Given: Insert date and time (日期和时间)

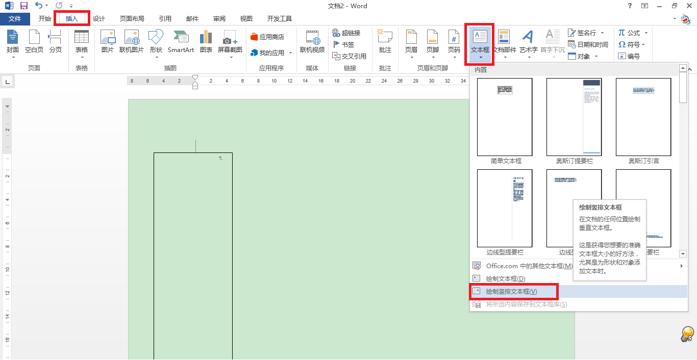Looking at the screenshot, I should (x=588, y=44).
